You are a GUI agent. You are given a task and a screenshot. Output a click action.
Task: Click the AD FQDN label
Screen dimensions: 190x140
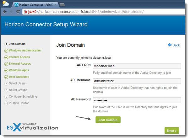(x=84, y=65)
